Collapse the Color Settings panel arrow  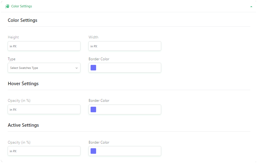[251, 6]
